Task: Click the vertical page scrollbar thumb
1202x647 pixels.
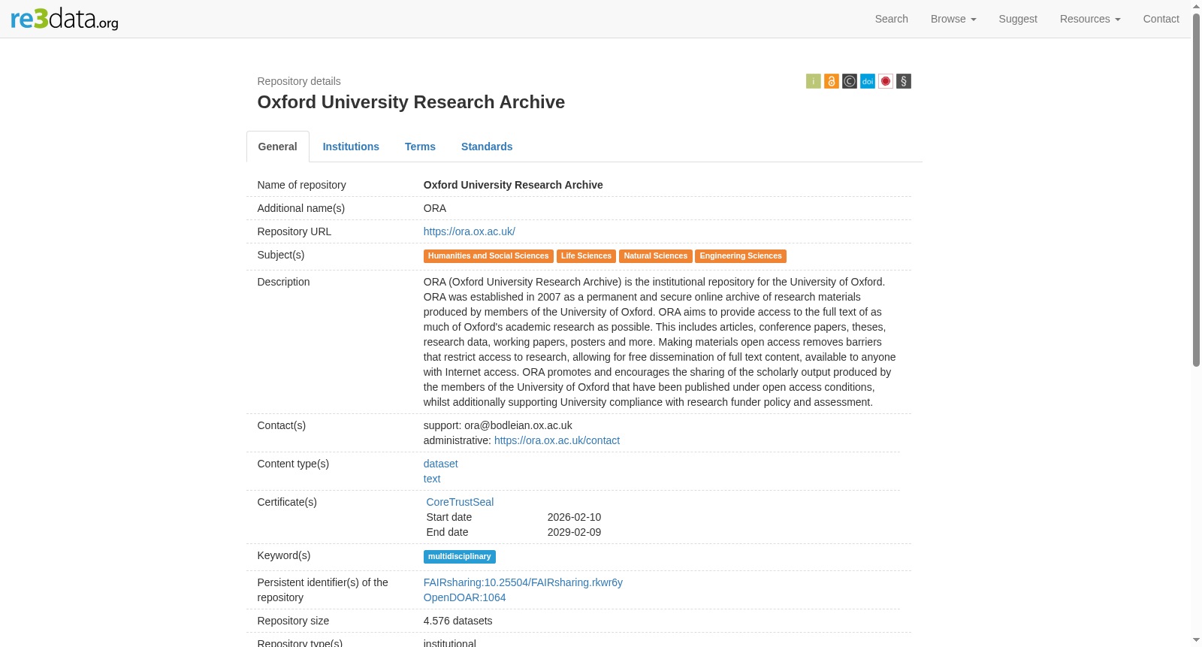Action: pyautogui.click(x=1197, y=189)
